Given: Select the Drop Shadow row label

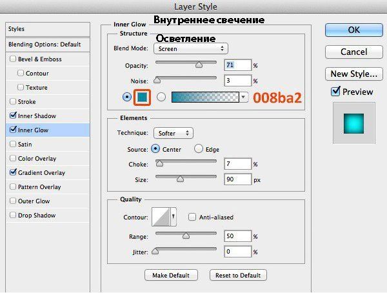Looking at the screenshot, I should (37, 215).
